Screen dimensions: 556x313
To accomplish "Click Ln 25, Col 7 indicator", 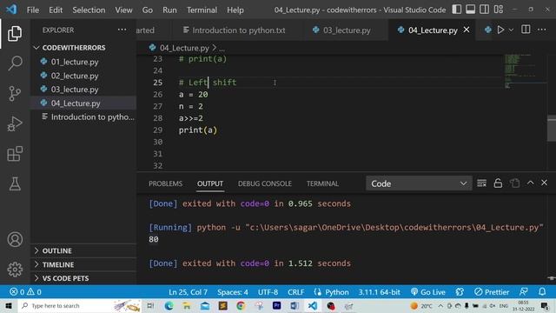I will click(188, 292).
